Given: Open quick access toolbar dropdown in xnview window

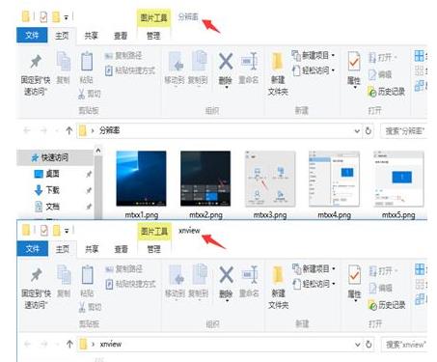Looking at the screenshot, I should click(67, 231).
